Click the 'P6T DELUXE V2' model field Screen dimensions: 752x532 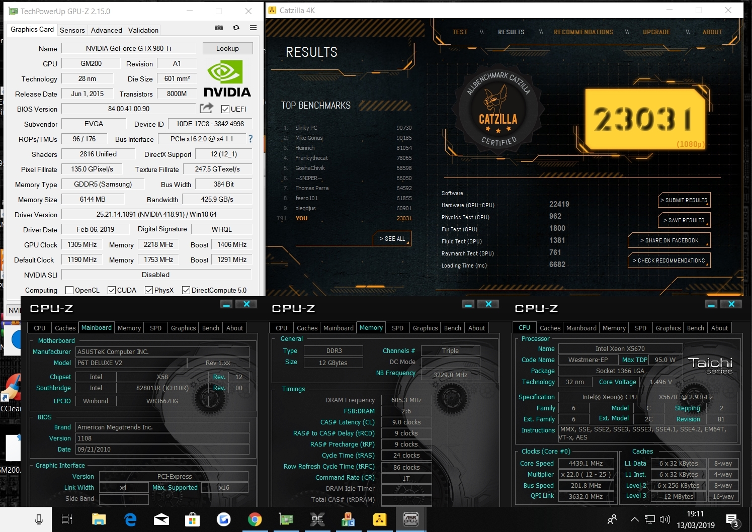point(131,363)
